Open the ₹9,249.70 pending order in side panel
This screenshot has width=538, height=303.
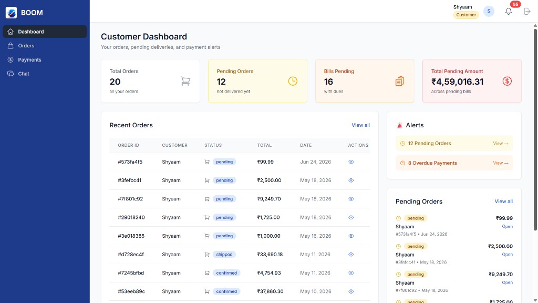tap(507, 282)
